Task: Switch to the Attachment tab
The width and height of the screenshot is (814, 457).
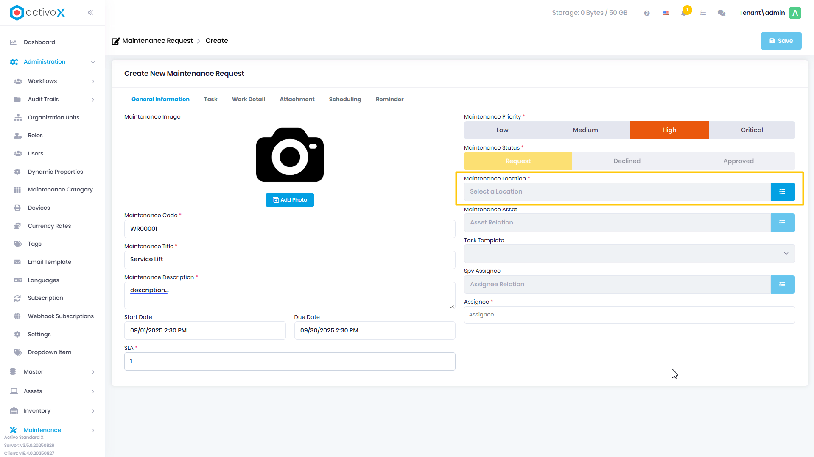Action: (x=297, y=100)
